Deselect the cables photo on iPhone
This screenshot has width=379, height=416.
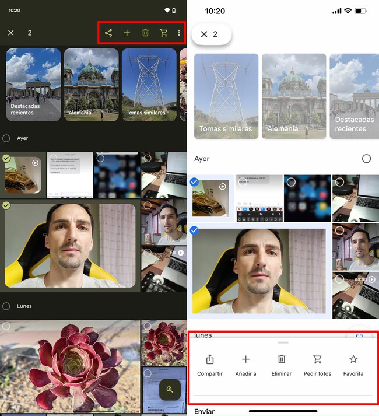(x=194, y=182)
